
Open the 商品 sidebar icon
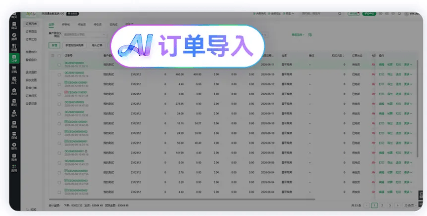(x=14, y=26)
